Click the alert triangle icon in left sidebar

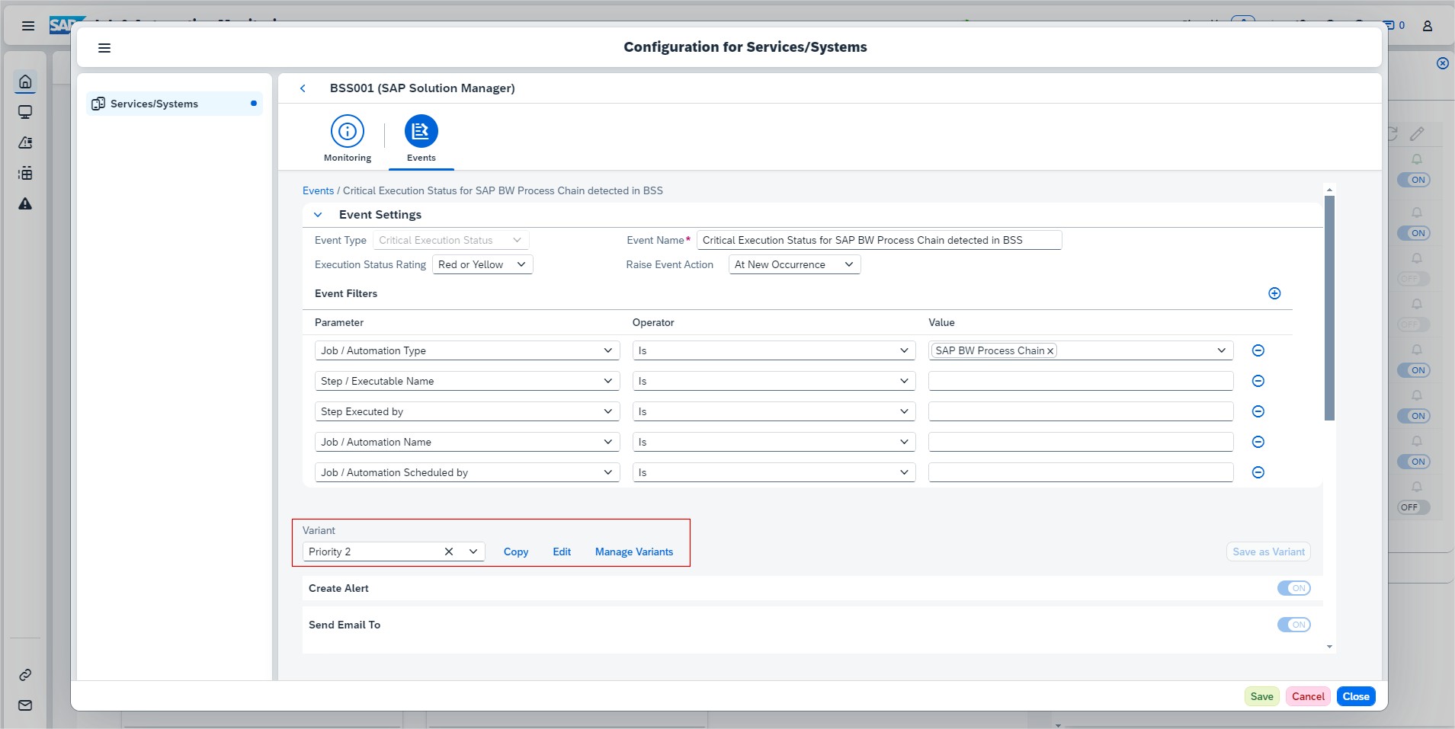[x=25, y=203]
